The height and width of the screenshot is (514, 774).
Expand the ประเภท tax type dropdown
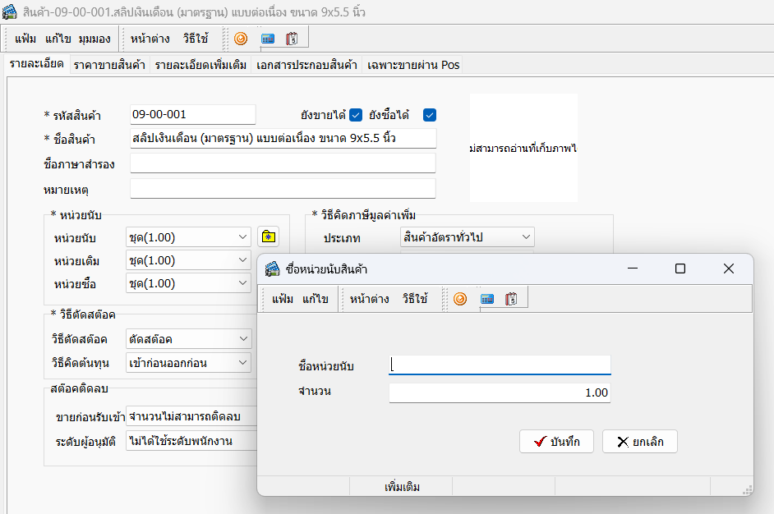[525, 237]
